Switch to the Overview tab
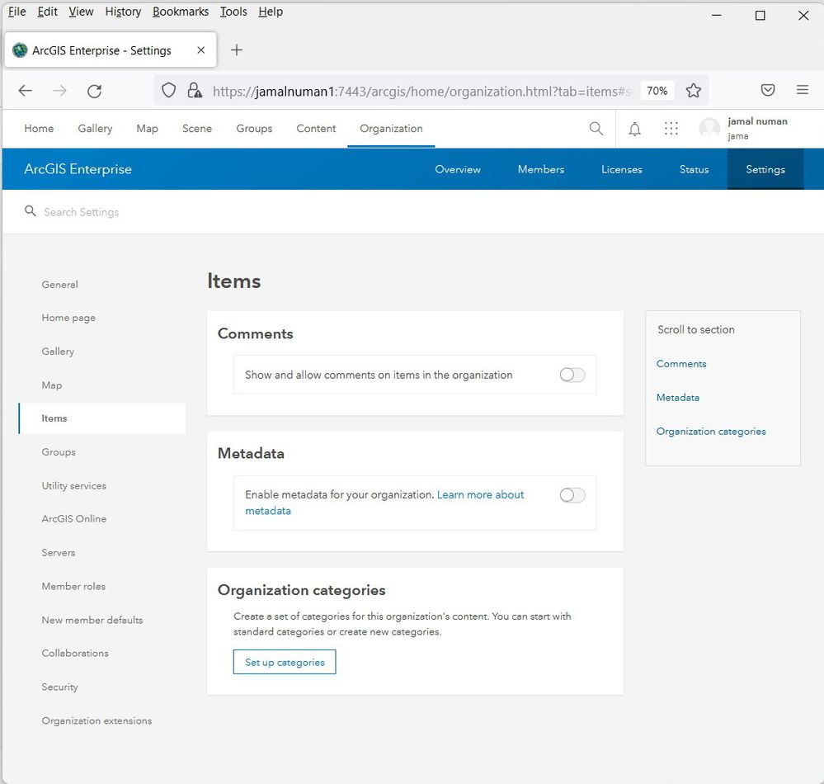824x784 pixels. 458,169
